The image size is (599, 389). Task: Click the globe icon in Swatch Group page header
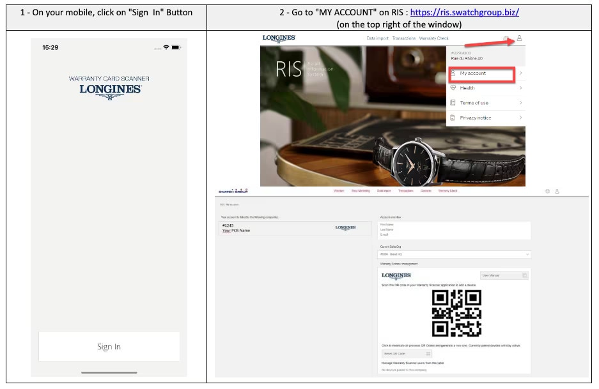click(547, 191)
